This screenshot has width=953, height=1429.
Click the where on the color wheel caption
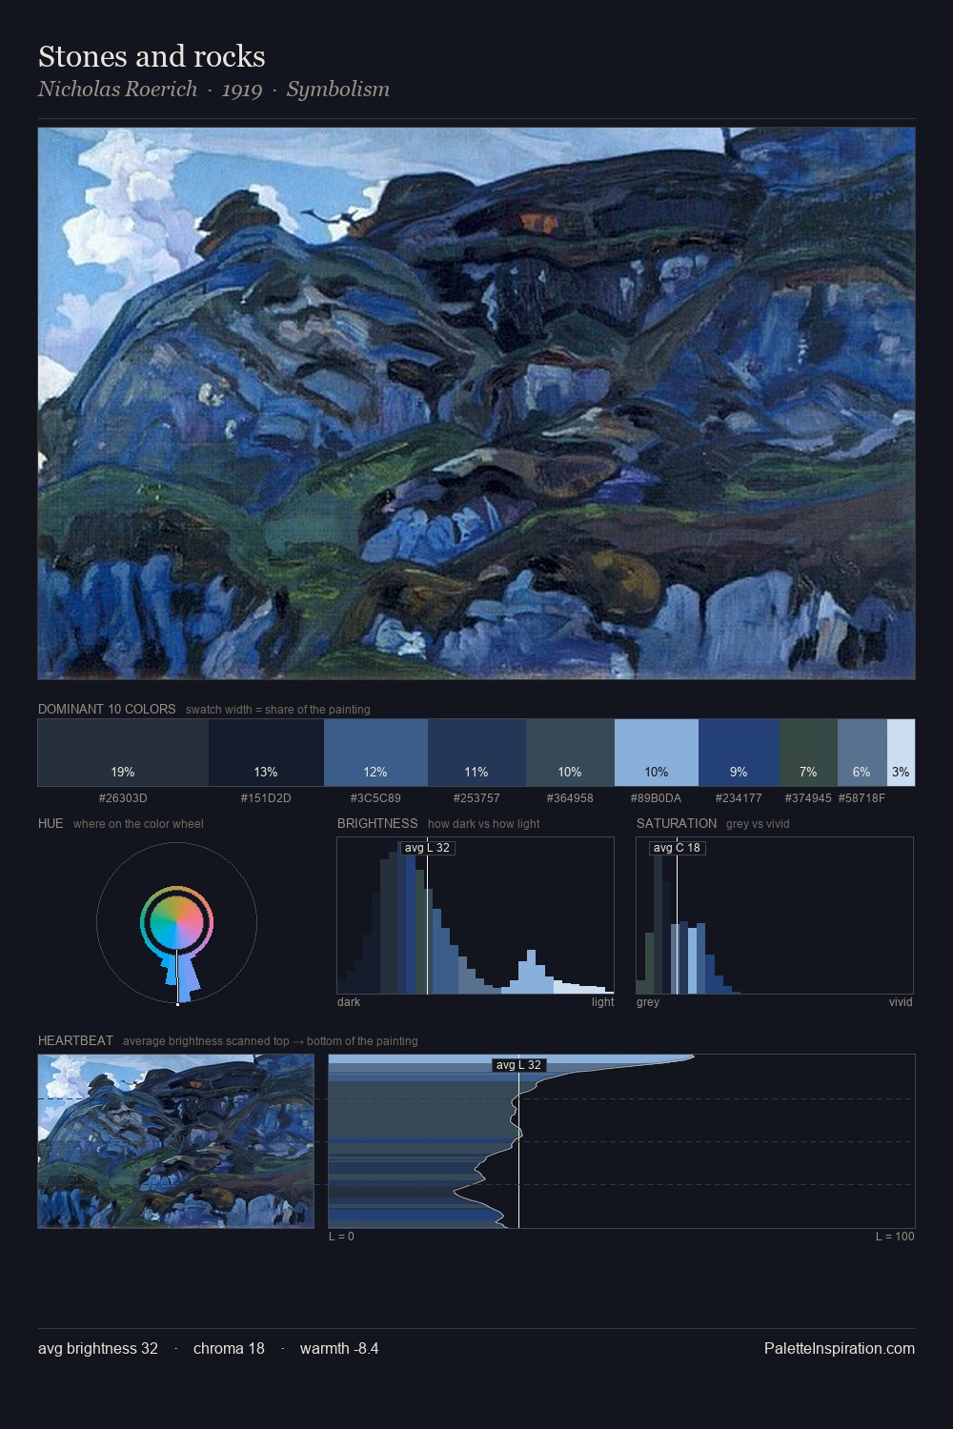(138, 824)
